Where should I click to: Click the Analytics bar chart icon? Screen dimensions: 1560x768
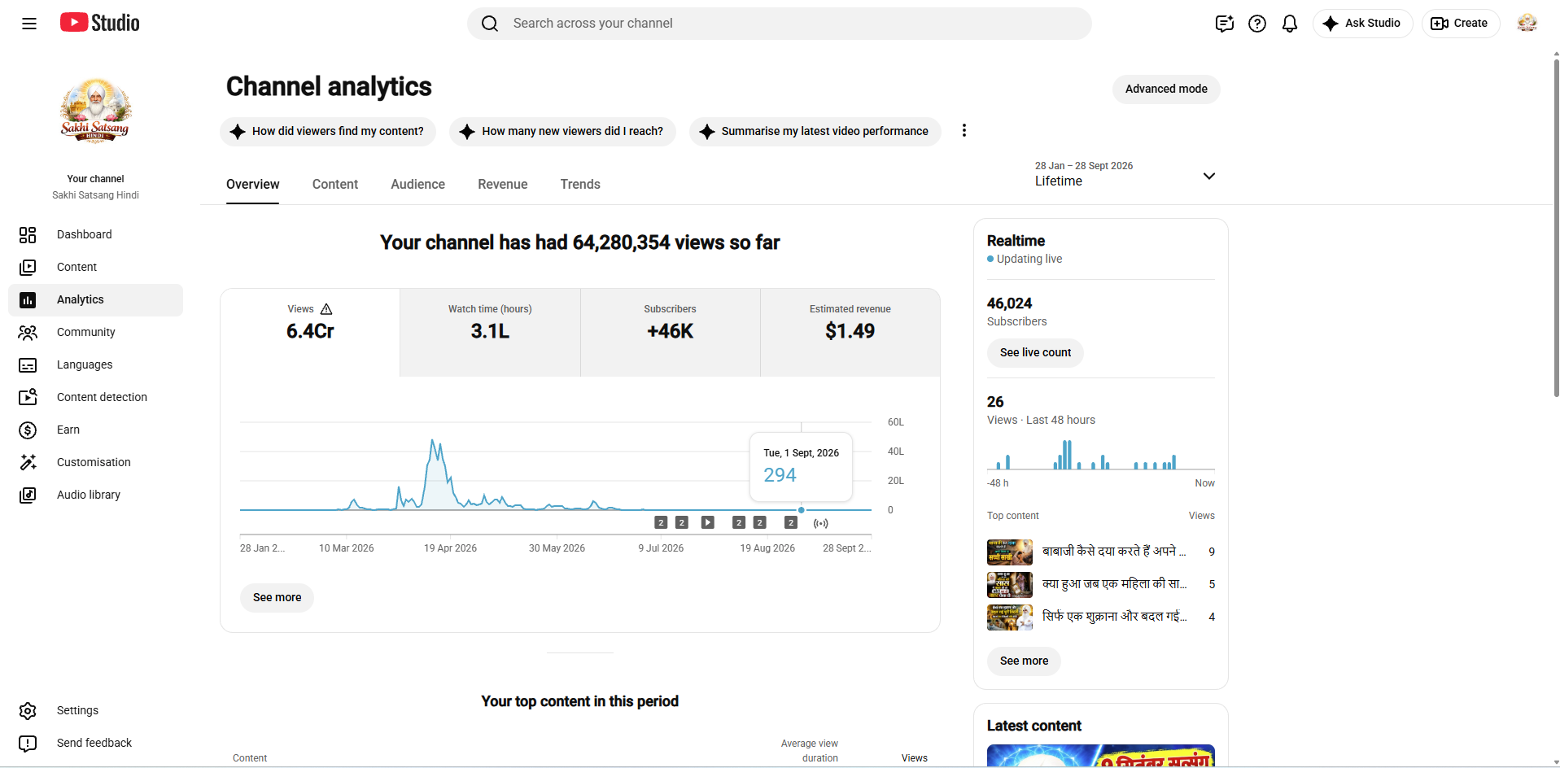tap(28, 300)
